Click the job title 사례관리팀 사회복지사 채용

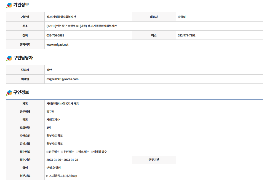pyautogui.click(x=63, y=104)
